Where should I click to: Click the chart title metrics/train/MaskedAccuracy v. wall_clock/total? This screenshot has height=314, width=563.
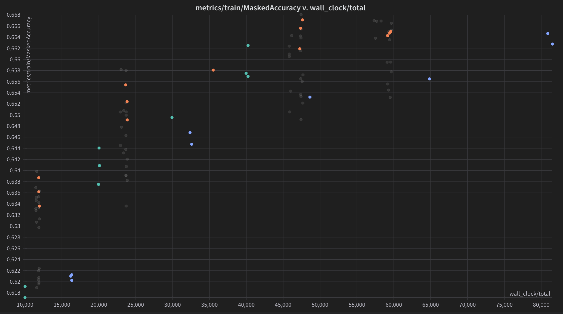pyautogui.click(x=280, y=8)
